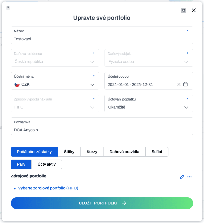The height and width of the screenshot is (223, 204).
Task: Expand the Účetní měna CZK dropdown
Action: click(92, 85)
